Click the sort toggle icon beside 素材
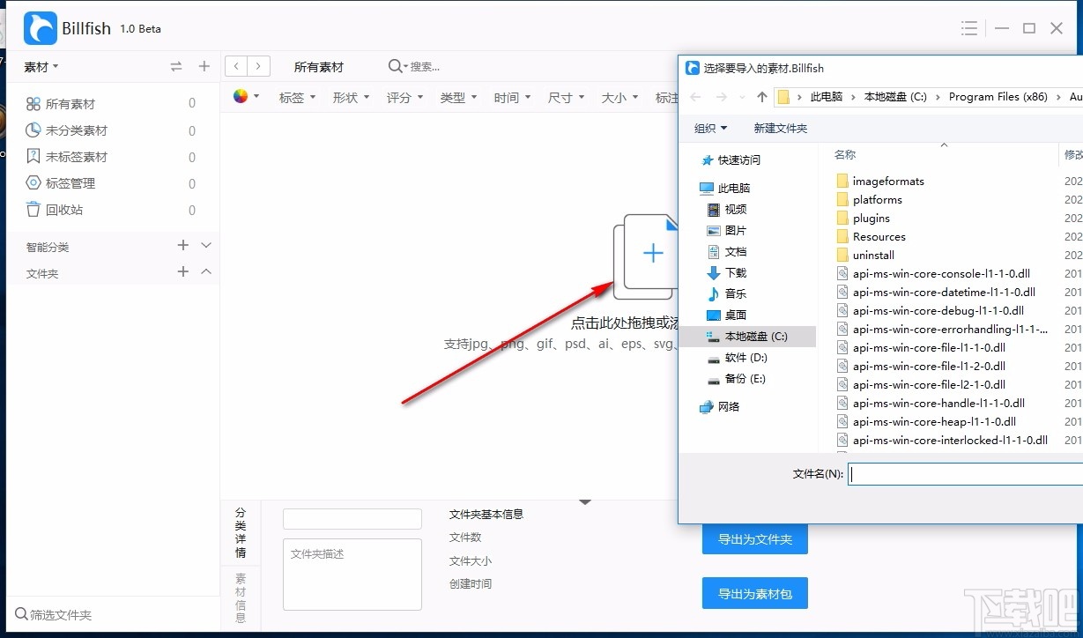The image size is (1083, 638). coord(176,66)
